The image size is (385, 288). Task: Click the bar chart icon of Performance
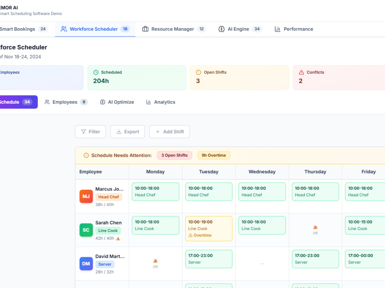278,29
